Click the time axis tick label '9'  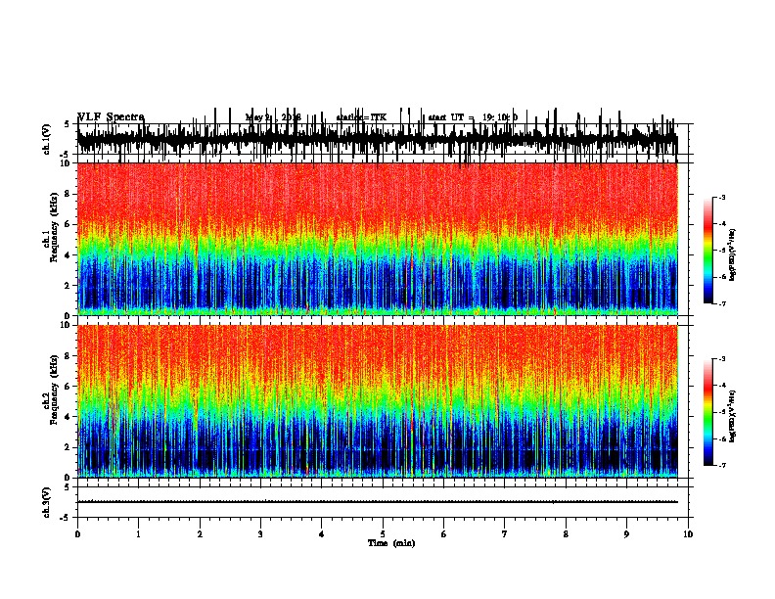[x=626, y=534]
